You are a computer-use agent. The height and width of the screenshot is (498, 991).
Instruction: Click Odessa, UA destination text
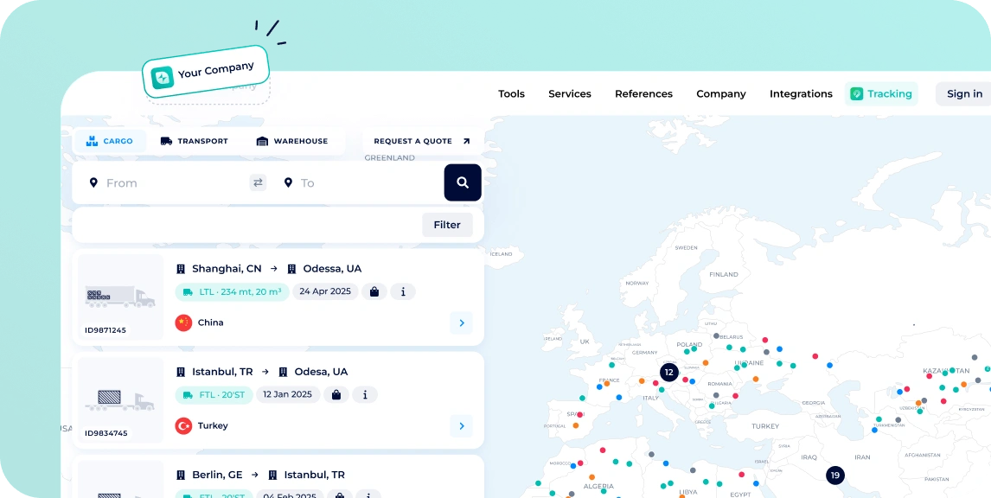point(332,269)
